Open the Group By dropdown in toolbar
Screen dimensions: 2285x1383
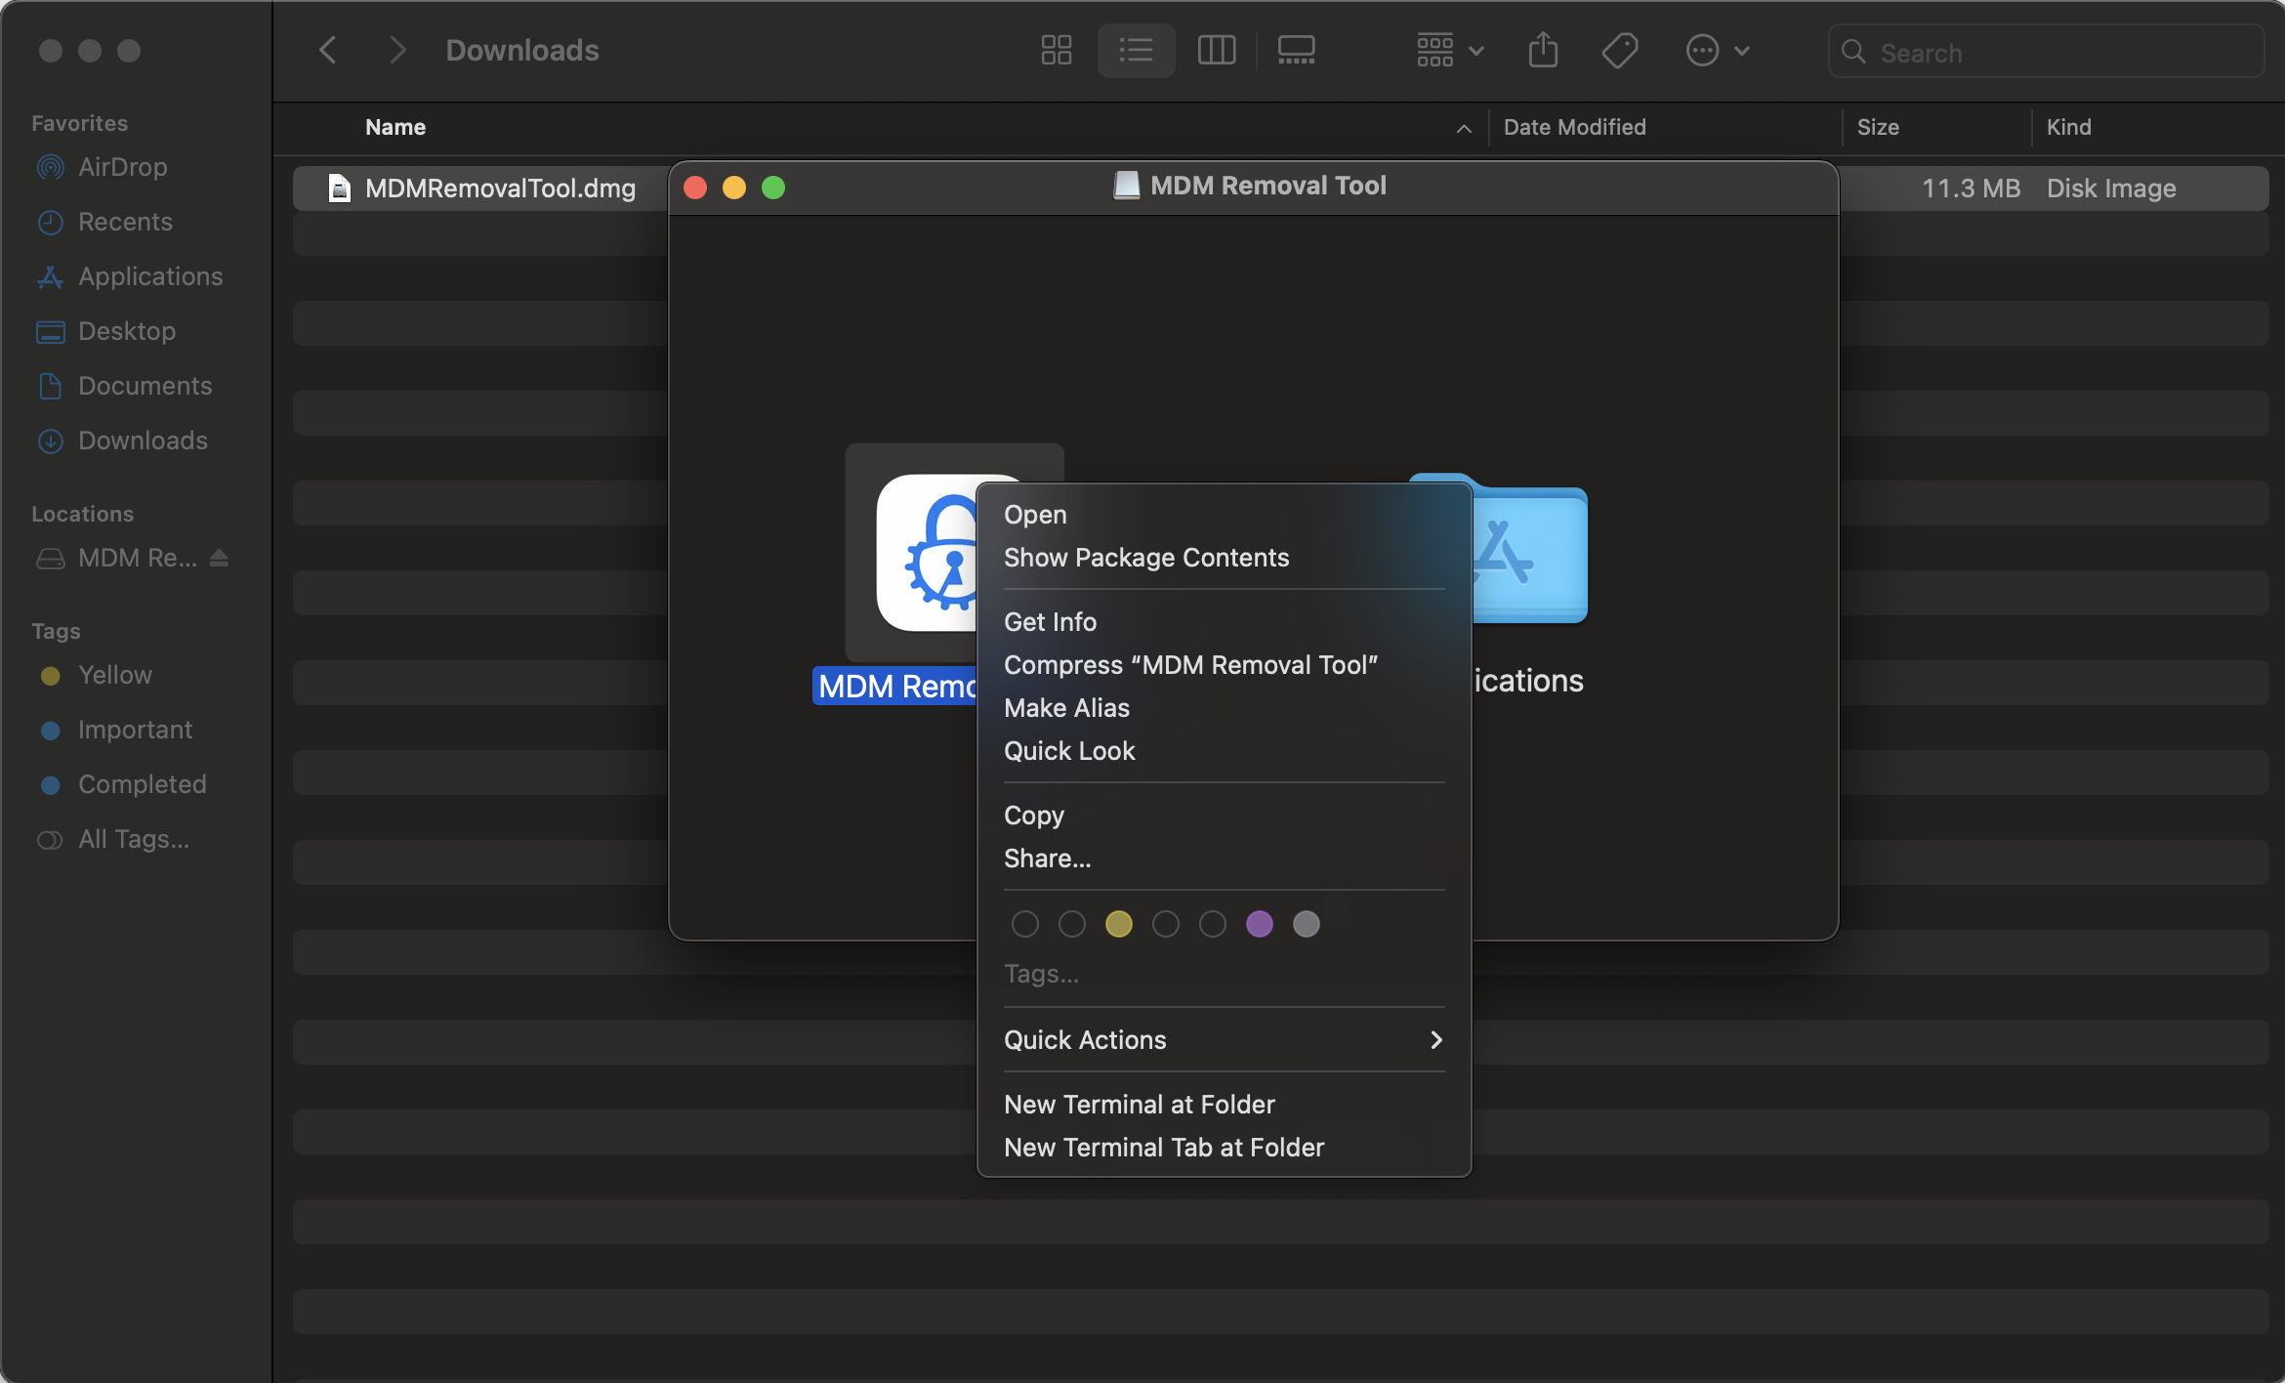point(1450,50)
